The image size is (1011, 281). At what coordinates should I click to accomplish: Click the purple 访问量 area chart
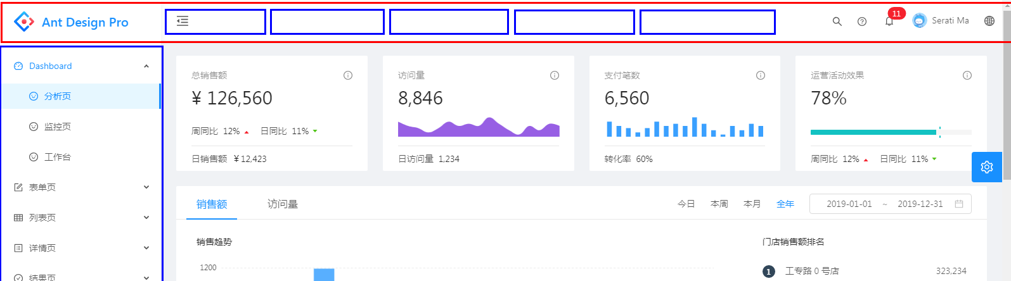pyautogui.click(x=479, y=127)
